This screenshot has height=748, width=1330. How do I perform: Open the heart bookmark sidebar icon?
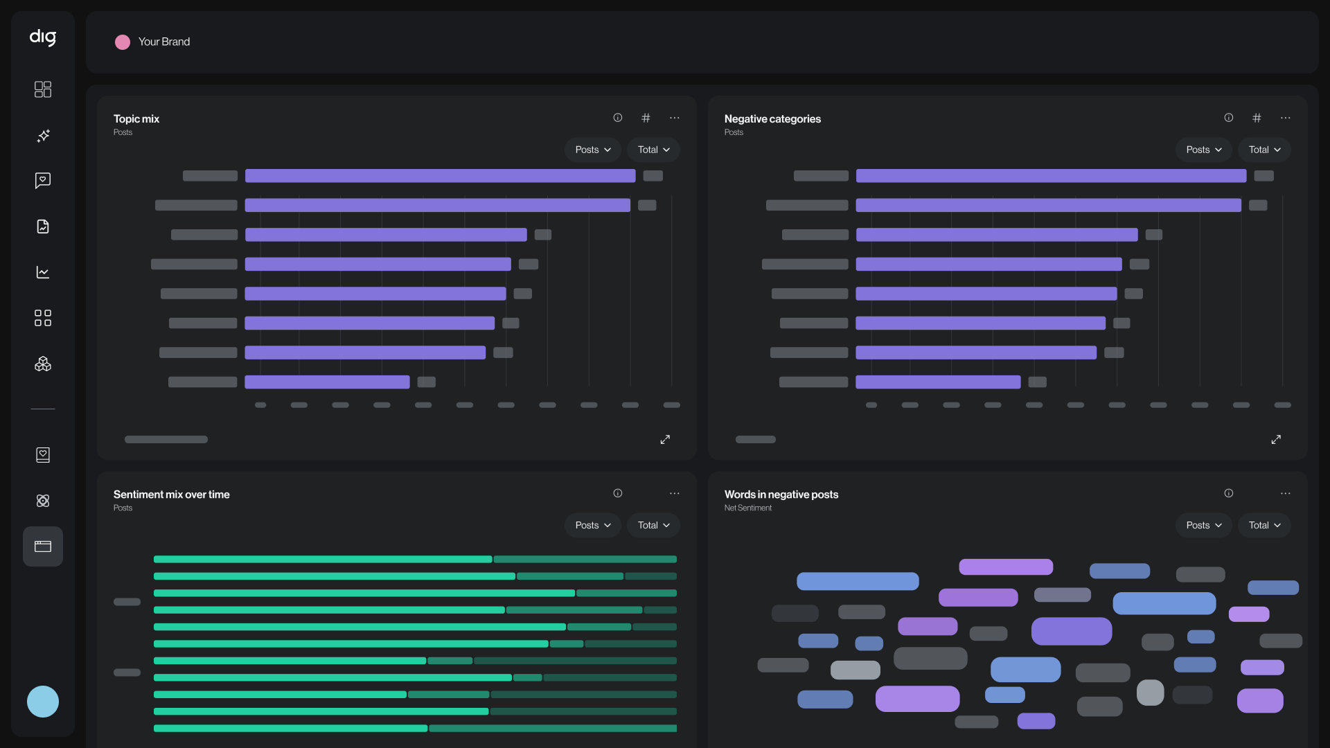[x=43, y=455]
